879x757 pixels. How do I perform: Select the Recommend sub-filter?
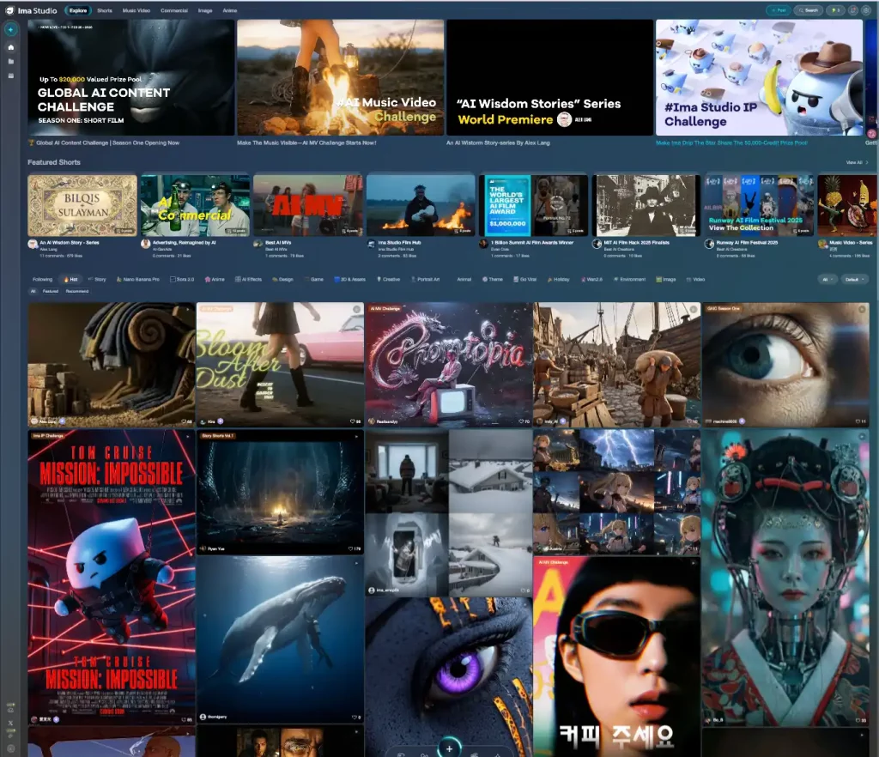(x=77, y=291)
